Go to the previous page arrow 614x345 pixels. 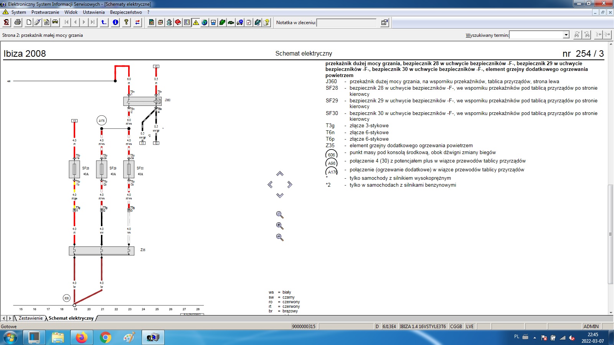pos(75,22)
